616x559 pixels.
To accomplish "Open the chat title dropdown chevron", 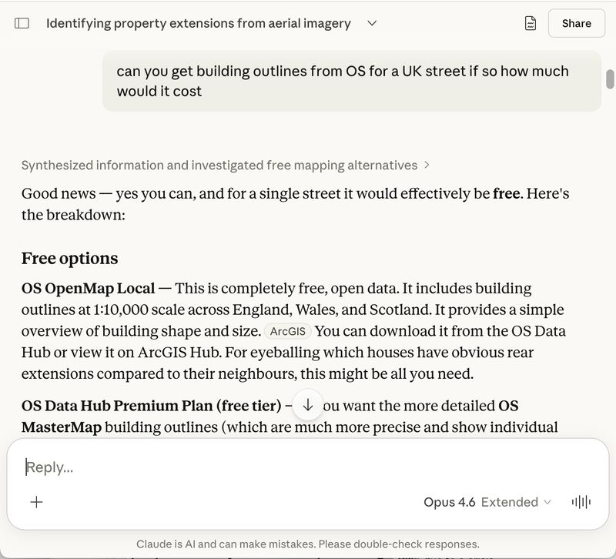I will click(x=372, y=23).
